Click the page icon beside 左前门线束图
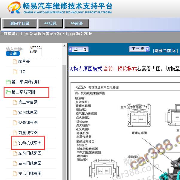180x180 pixels. tap(15, 153)
